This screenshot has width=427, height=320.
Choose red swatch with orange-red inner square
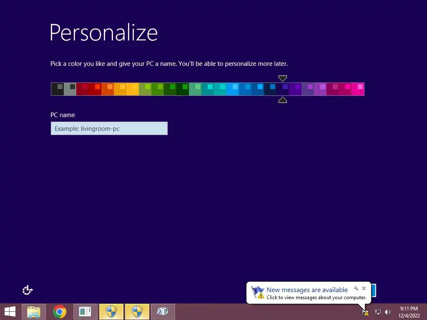(95, 89)
